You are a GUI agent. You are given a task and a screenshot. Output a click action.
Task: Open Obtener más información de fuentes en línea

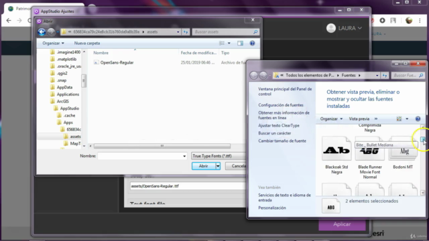pyautogui.click(x=284, y=115)
